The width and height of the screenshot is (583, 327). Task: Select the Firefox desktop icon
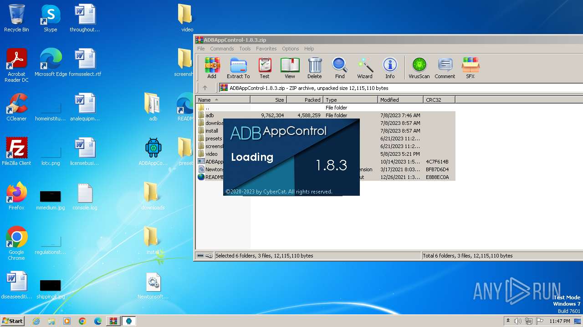[x=16, y=196]
